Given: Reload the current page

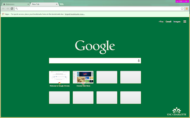Looking at the screenshot, I should point(12,9).
